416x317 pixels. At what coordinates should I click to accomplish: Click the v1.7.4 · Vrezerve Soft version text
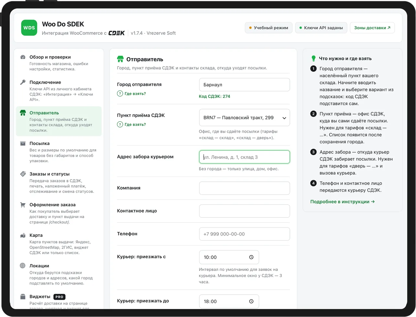click(x=153, y=33)
